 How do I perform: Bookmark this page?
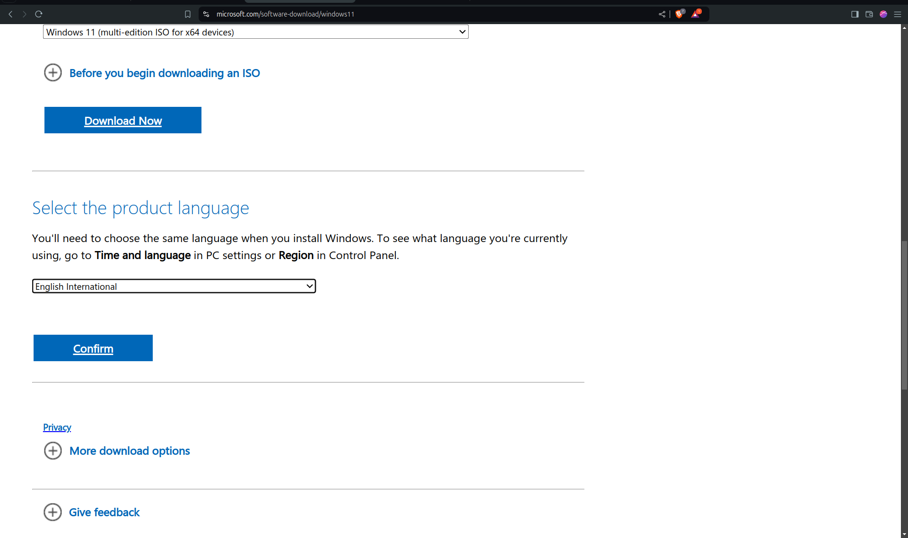point(188,14)
